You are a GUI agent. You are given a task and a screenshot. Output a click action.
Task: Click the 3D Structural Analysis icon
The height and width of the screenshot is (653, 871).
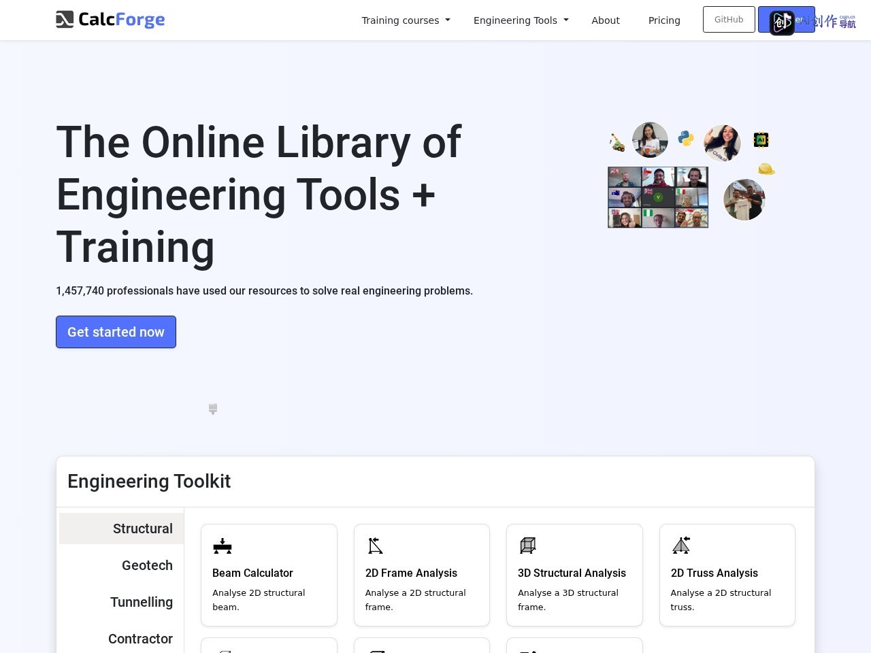point(528,545)
